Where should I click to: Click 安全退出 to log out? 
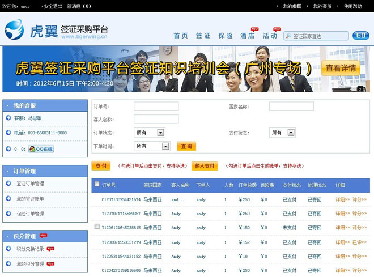point(53,6)
